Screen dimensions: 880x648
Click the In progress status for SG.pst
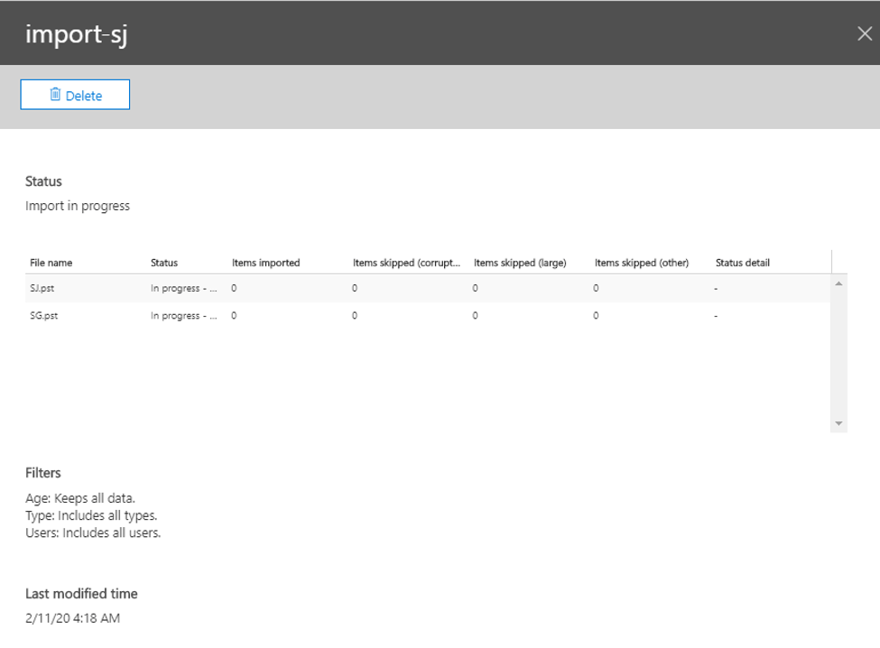click(183, 316)
